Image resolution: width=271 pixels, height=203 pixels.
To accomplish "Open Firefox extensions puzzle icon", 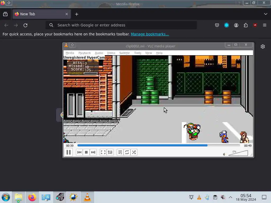I will pyautogui.click(x=246, y=25).
